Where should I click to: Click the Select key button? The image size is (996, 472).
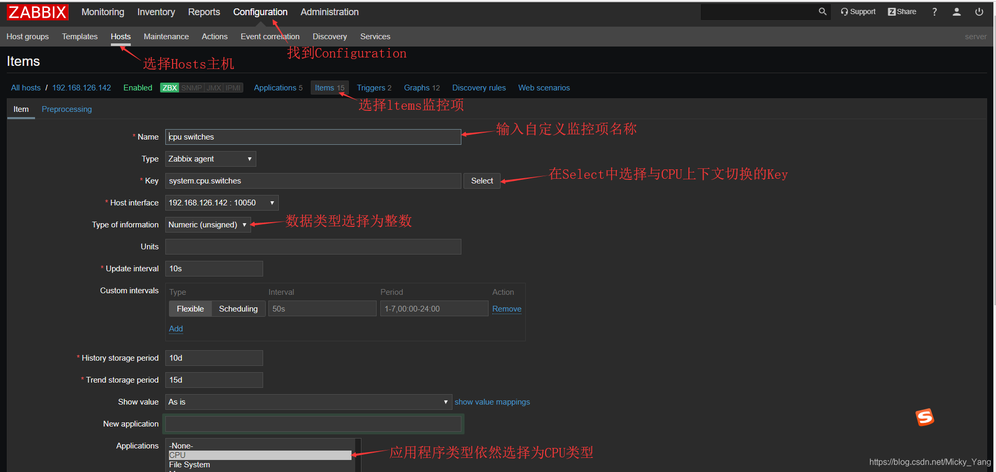[482, 181]
